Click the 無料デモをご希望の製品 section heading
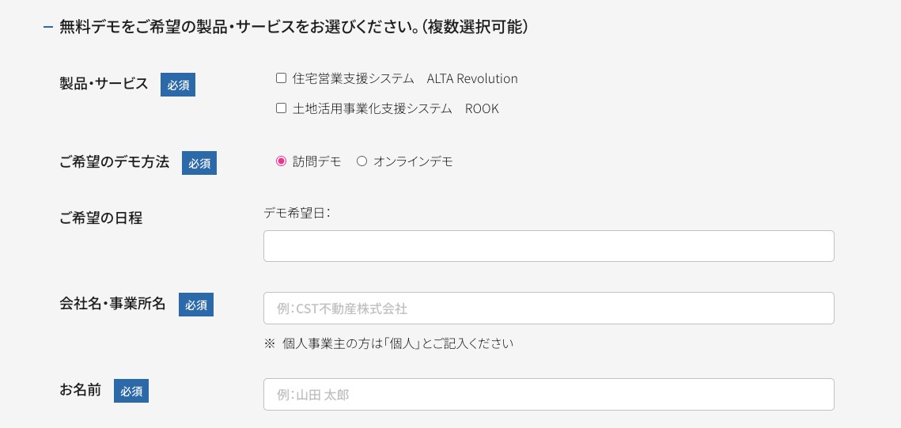The image size is (901, 428). tap(293, 28)
